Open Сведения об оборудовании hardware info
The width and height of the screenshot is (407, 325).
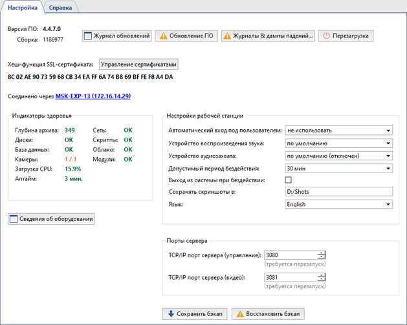pyautogui.click(x=52, y=219)
